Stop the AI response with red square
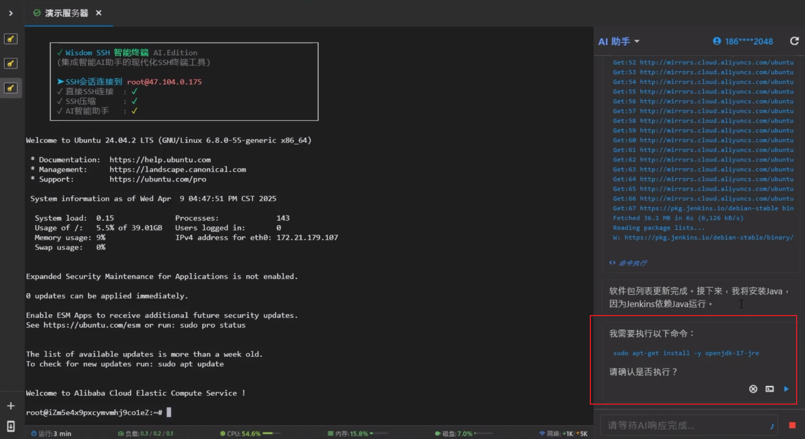This screenshot has width=805, height=439. point(792,425)
